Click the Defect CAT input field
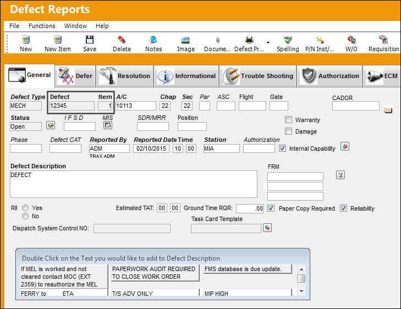Viewport: 401px width, 309px height. tap(65, 148)
